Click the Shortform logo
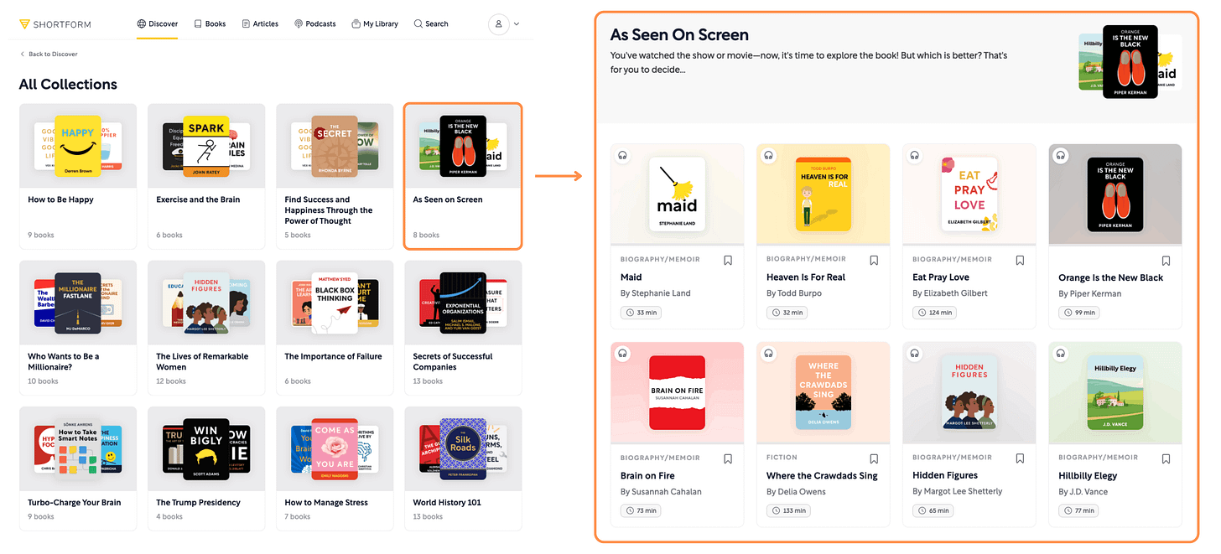 55,24
